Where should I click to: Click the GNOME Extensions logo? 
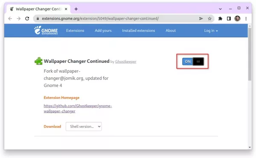(x=46, y=30)
